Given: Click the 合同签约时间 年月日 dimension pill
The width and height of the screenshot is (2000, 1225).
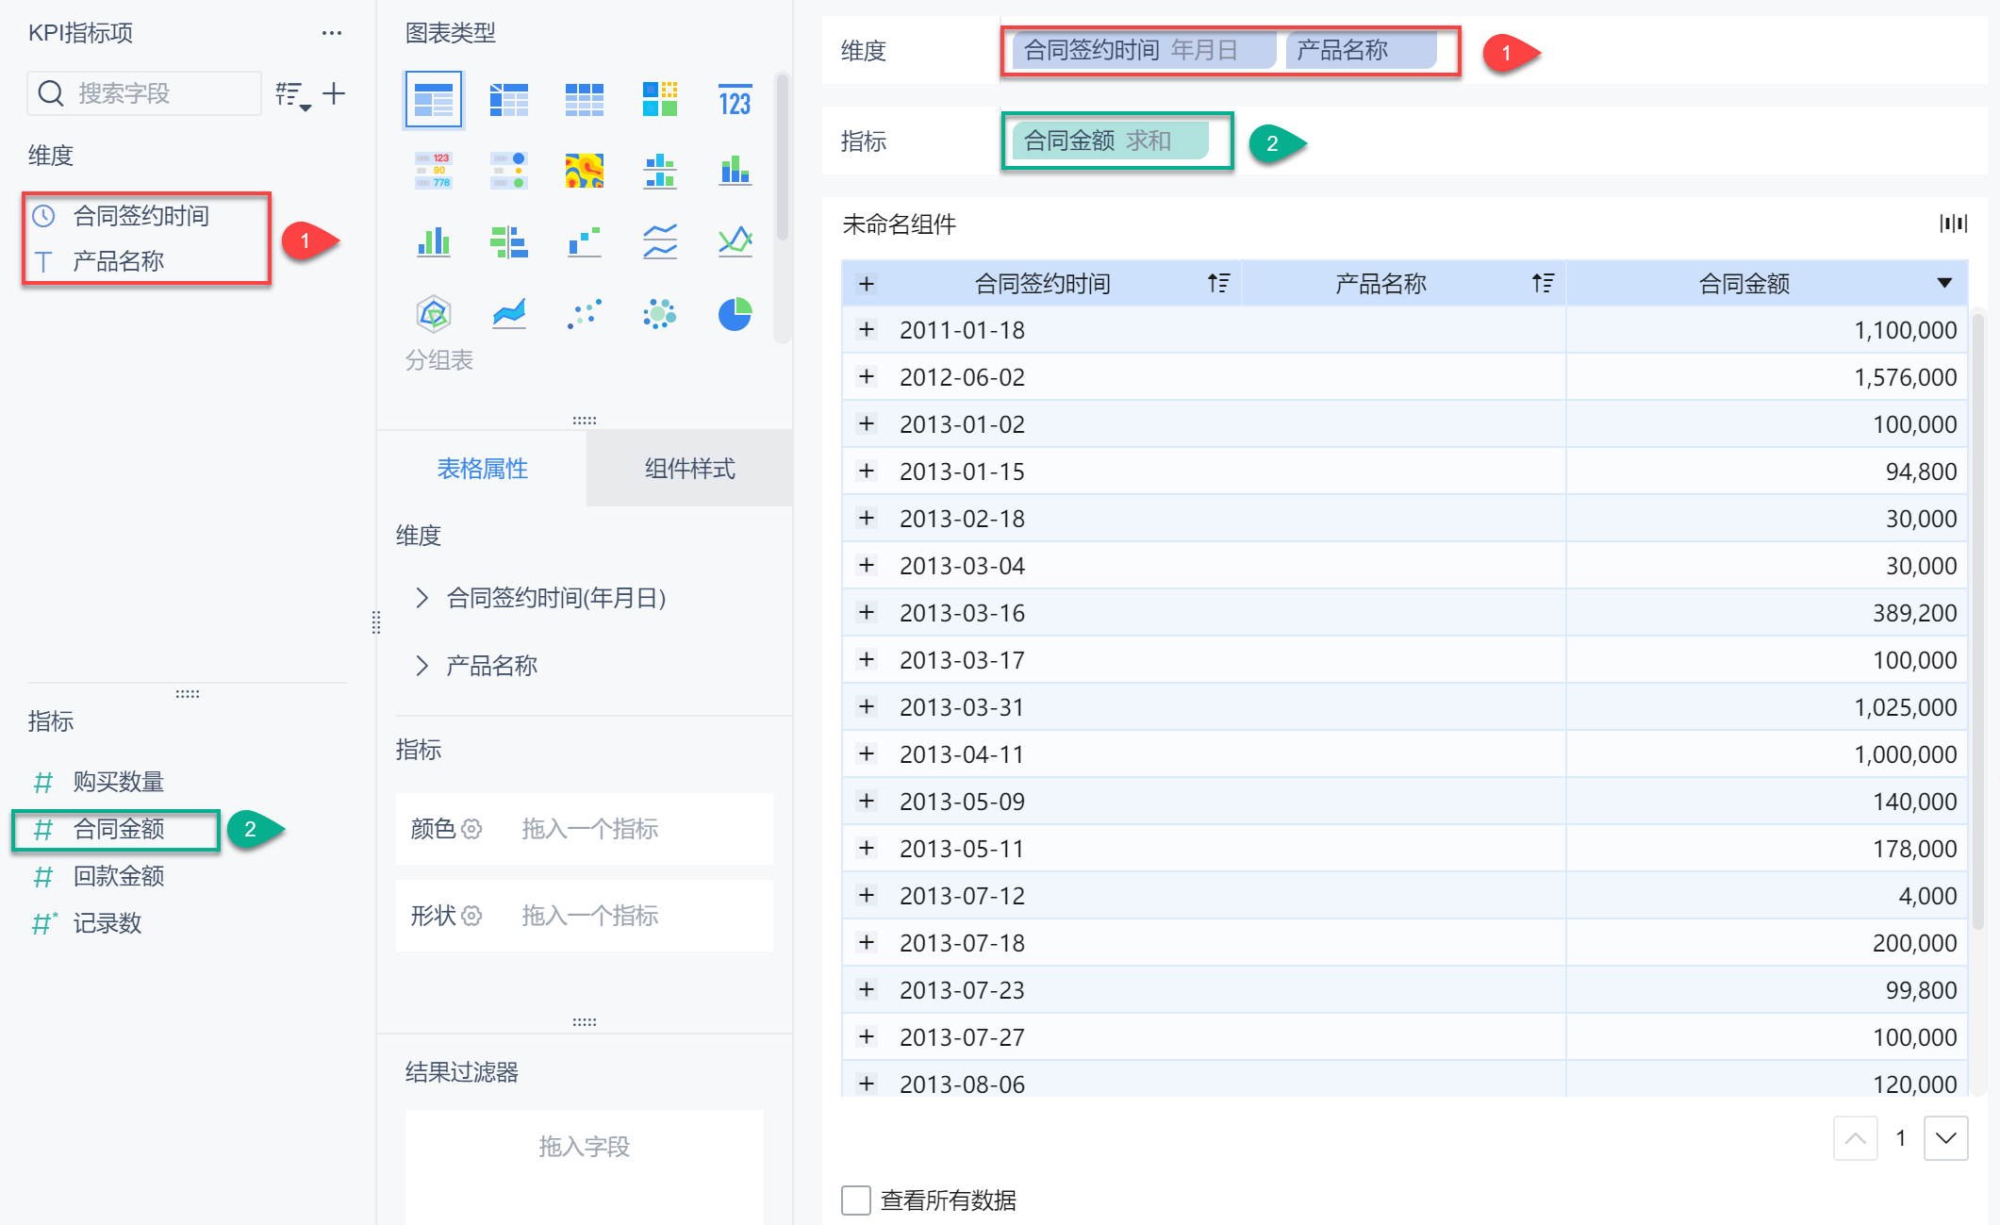Looking at the screenshot, I should point(1144,50).
